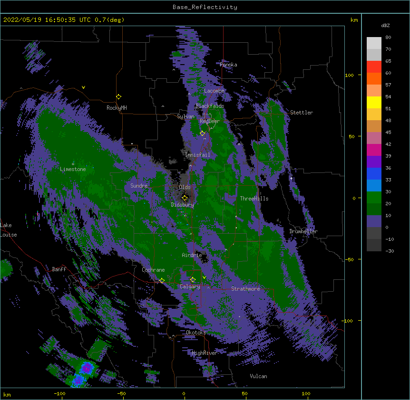Click the Ponoka city label
Image resolution: width=410 pixels, height=400 pixels.
click(228, 65)
